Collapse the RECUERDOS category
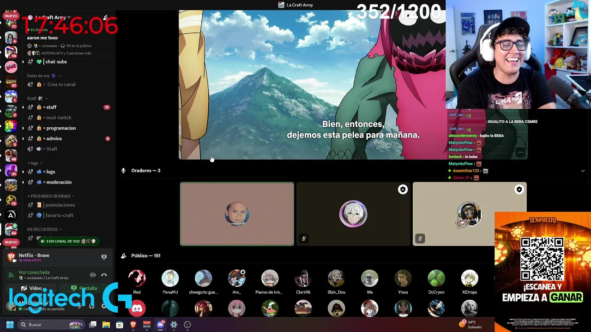This screenshot has height=332, width=591. click(x=45, y=229)
